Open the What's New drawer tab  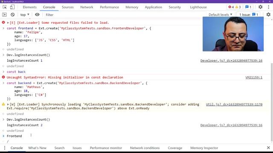[x=37, y=148]
